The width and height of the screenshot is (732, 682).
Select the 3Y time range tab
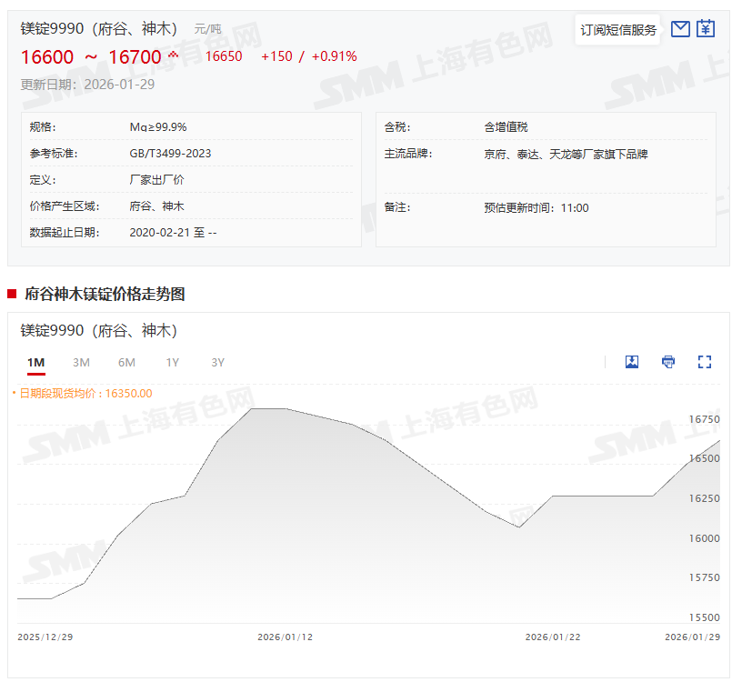tap(217, 363)
